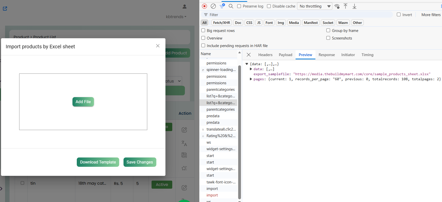Check the Invert filter checkbox

point(399,15)
